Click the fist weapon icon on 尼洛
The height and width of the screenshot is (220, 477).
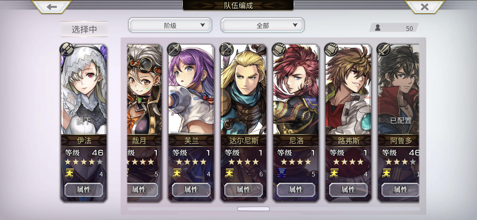(279, 49)
